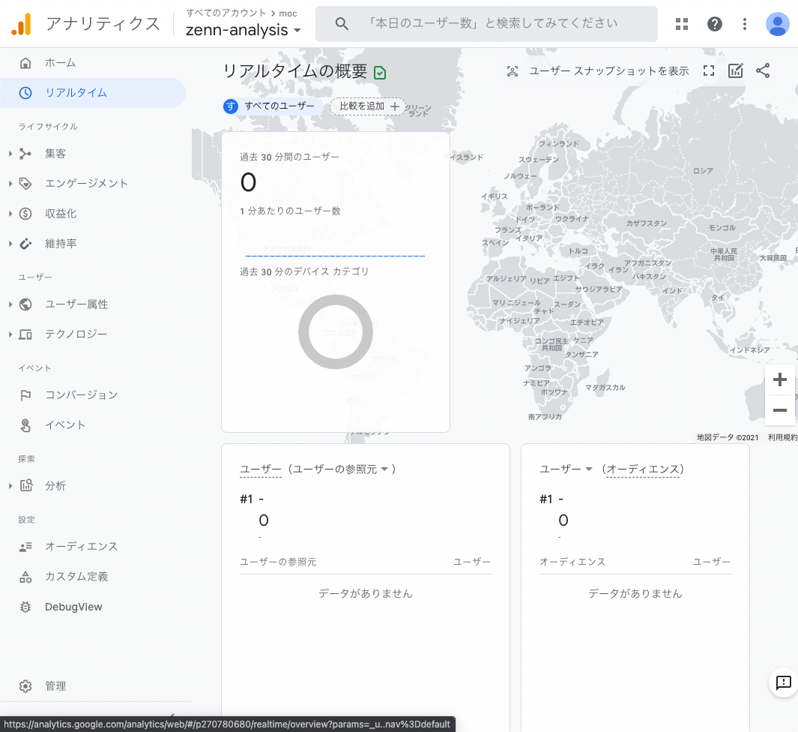Image resolution: width=798 pixels, height=732 pixels.
Task: Click the home icon in the sidebar
Action: pos(25,63)
